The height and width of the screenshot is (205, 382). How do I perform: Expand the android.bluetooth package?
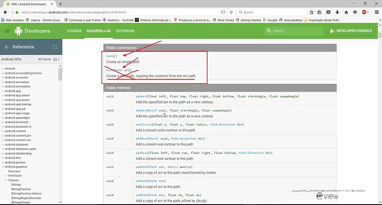(x=3, y=122)
